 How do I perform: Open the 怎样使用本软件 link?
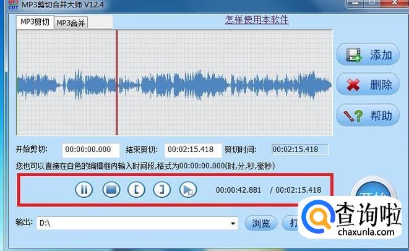click(x=257, y=20)
